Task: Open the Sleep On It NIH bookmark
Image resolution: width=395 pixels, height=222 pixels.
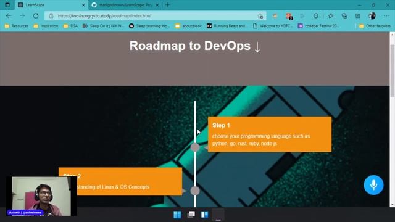Action: point(104,26)
